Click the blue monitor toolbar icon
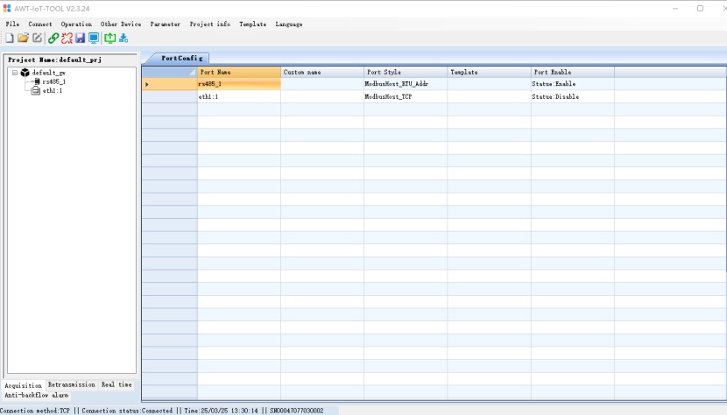 [94, 38]
